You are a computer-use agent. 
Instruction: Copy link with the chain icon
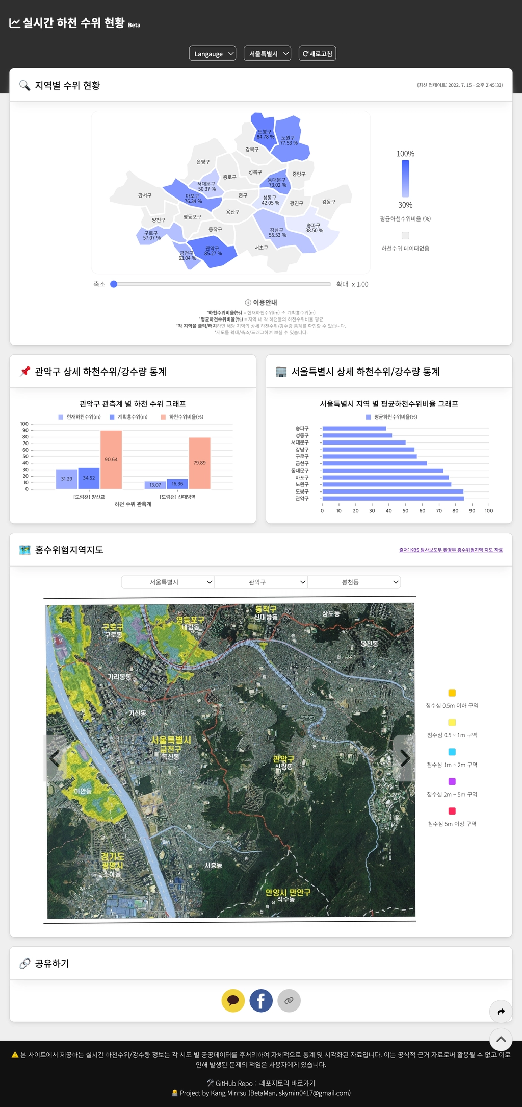pos(289,1000)
